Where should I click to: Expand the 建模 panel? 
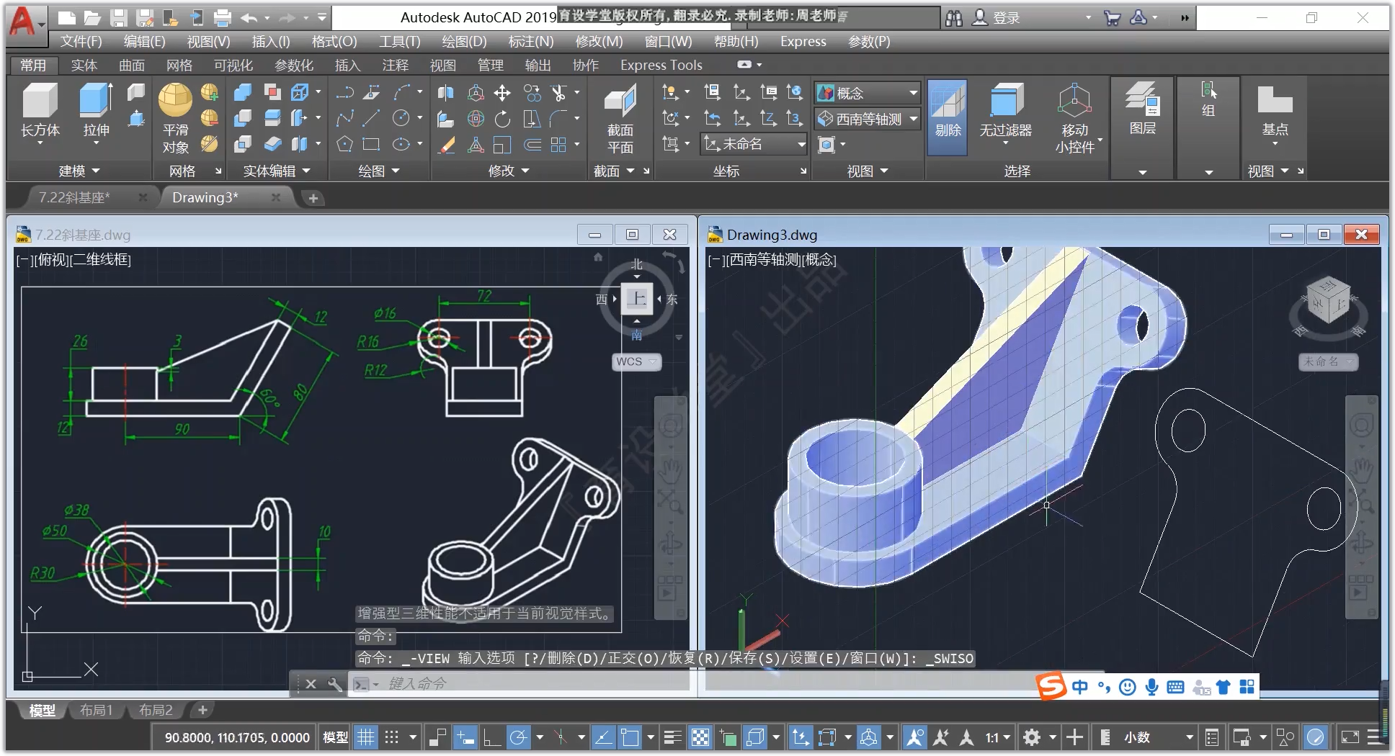coord(79,171)
